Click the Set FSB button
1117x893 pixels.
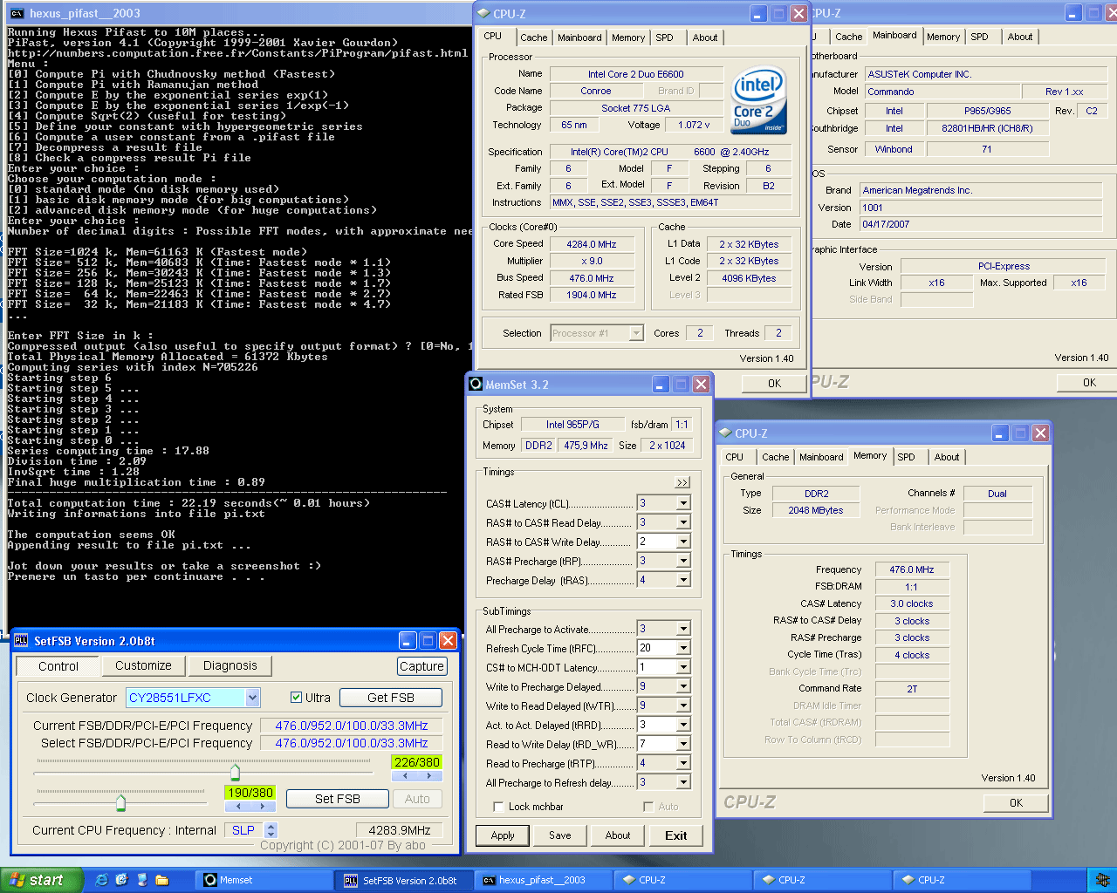click(338, 799)
